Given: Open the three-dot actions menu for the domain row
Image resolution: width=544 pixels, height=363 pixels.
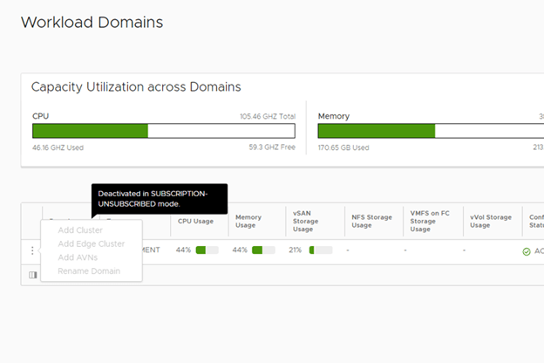Looking at the screenshot, I should tap(32, 250).
